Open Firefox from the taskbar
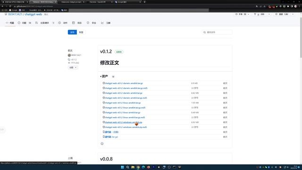The width and height of the screenshot is (302, 170). (148, 167)
